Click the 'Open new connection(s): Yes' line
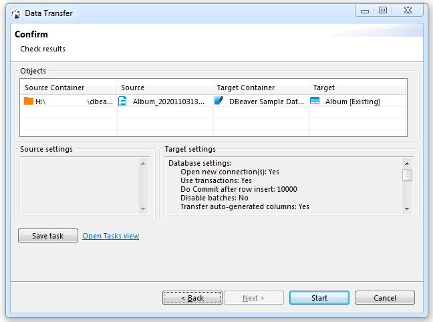Viewport: 433px width, 322px height. (230, 172)
